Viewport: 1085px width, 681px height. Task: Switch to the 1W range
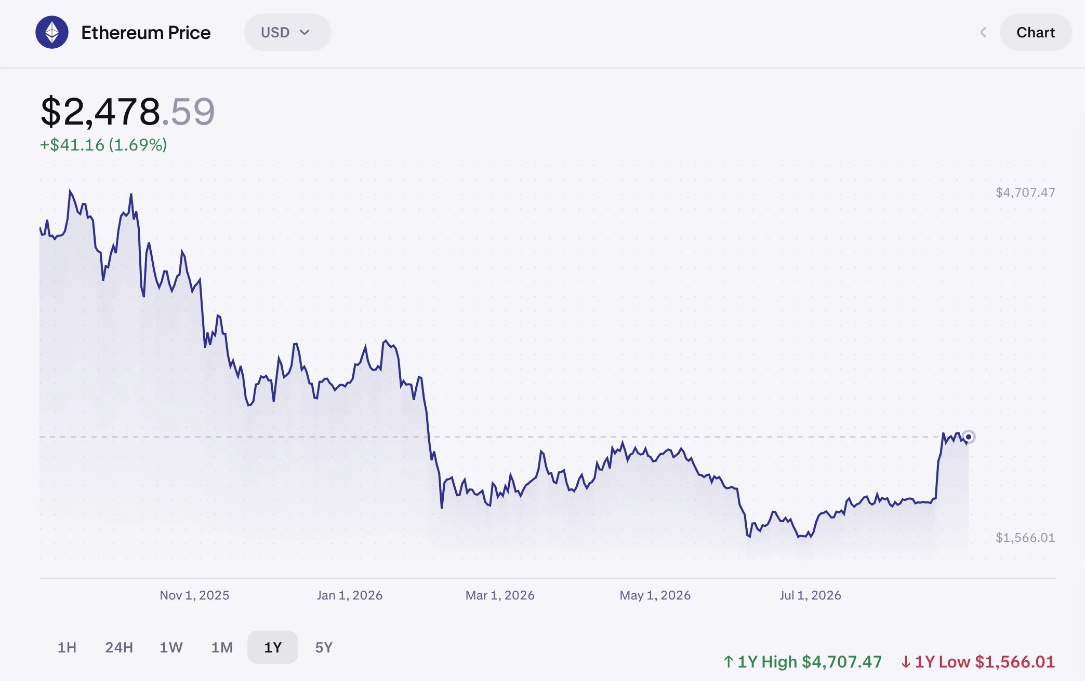pos(171,647)
